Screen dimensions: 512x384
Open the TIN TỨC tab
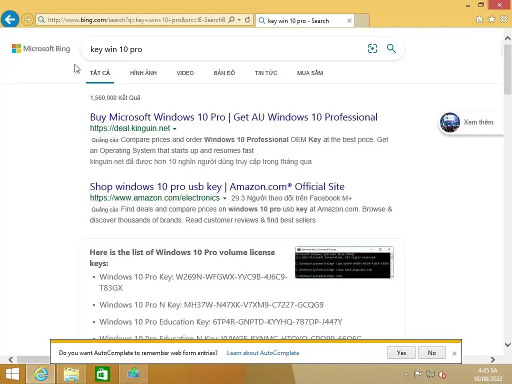[x=266, y=73]
